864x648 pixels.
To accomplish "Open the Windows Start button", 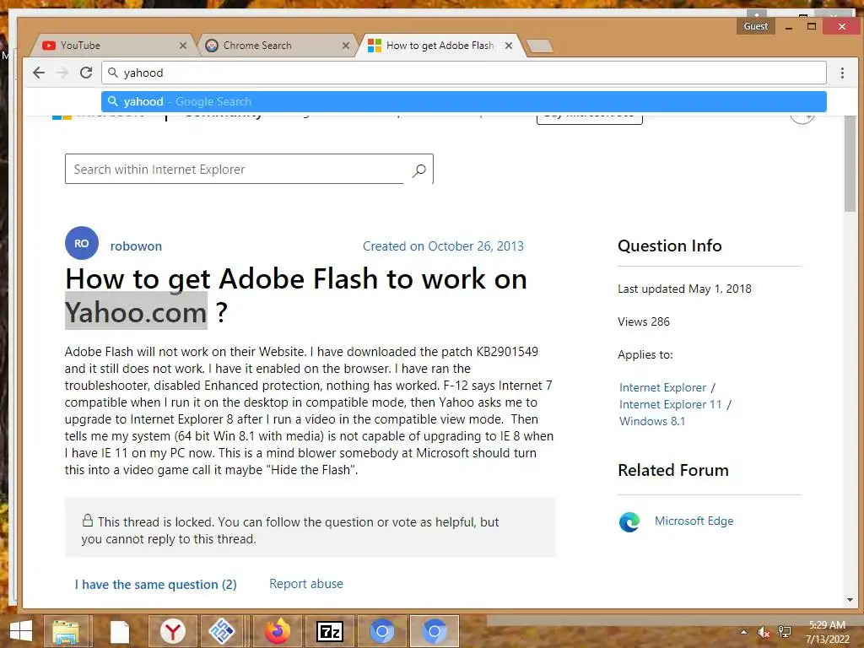I will tap(20, 631).
